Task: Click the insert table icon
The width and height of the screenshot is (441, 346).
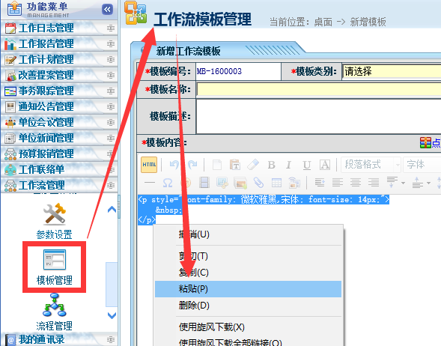Action: 276,183
